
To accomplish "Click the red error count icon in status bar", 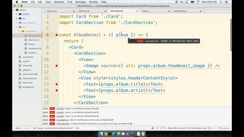I will [153, 128].
